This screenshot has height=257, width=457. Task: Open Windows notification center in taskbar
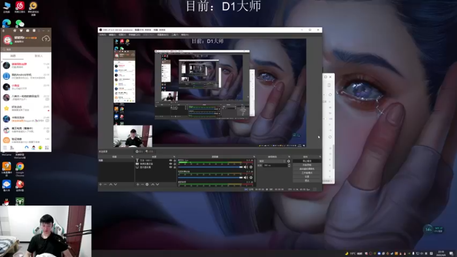point(451,254)
